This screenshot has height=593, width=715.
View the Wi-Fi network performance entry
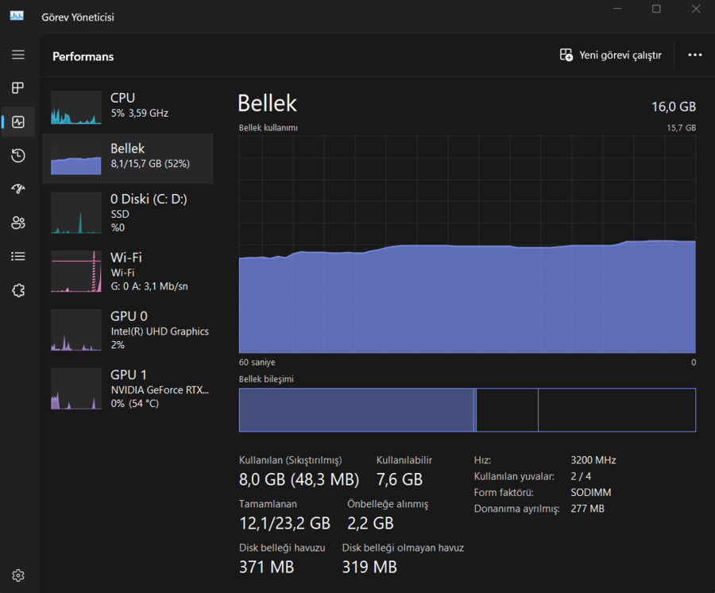click(x=128, y=272)
